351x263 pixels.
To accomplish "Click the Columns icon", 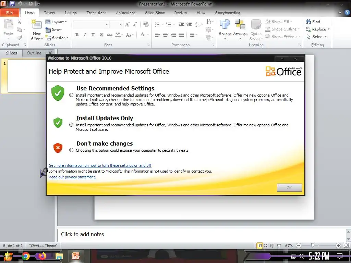I will (192, 35).
